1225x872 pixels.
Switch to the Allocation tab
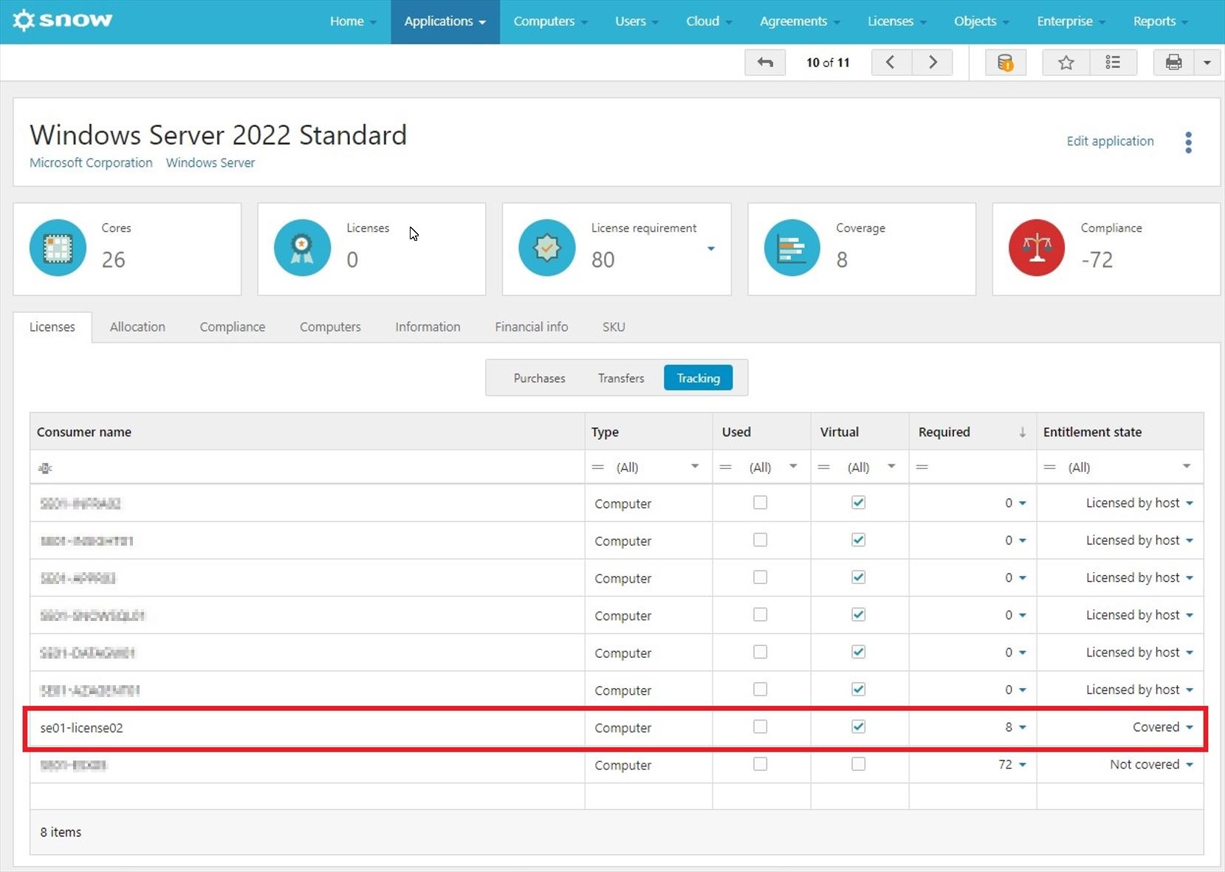(x=137, y=327)
